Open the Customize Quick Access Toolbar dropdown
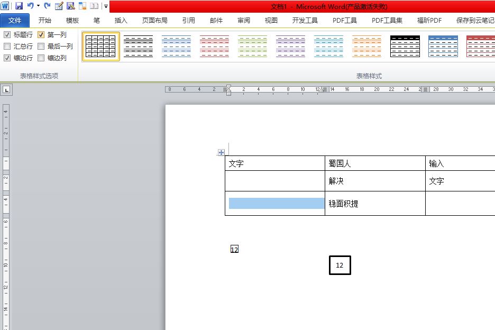The height and width of the screenshot is (330, 495). (x=106, y=6)
